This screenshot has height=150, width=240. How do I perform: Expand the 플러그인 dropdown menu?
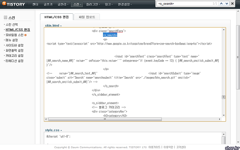(x=93, y=4)
